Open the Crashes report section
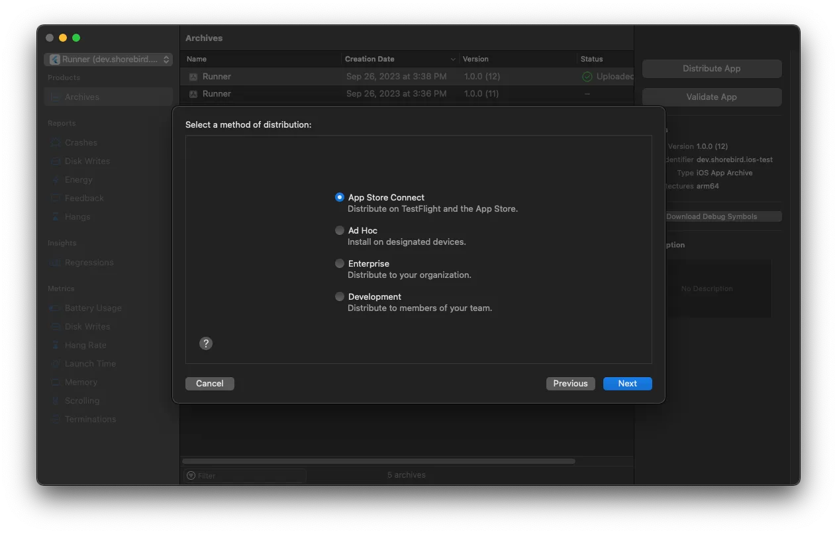837x534 pixels. point(81,142)
